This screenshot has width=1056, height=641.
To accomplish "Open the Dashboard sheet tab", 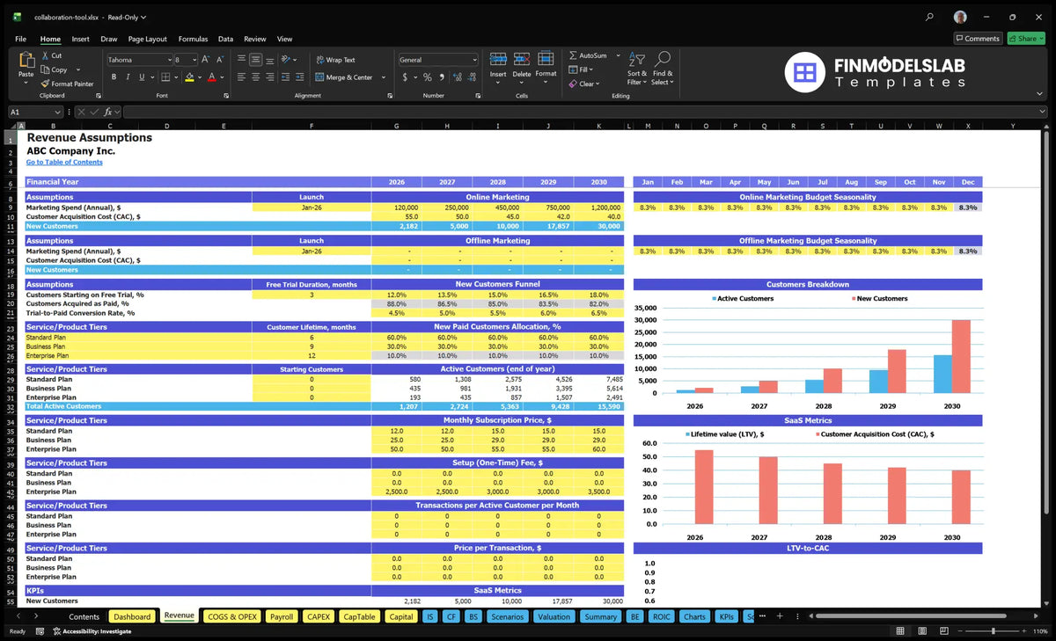I will [x=132, y=616].
